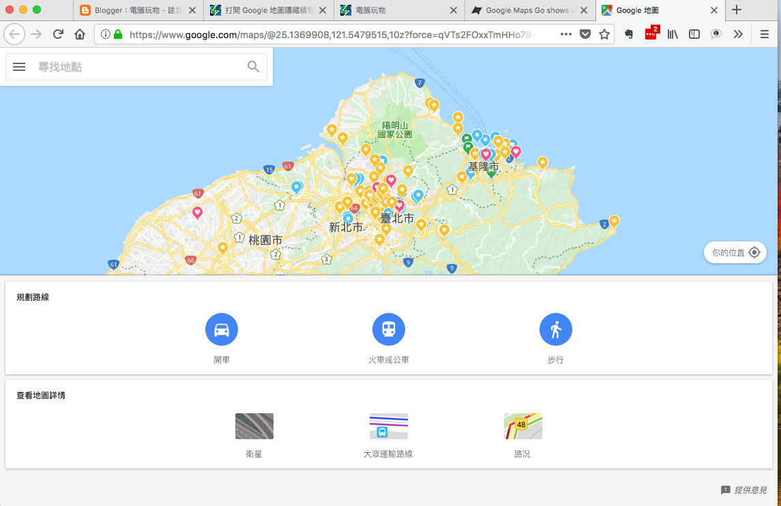Click the 基隆市 label on map
Image resolution: width=781 pixels, height=506 pixels.
click(x=483, y=166)
